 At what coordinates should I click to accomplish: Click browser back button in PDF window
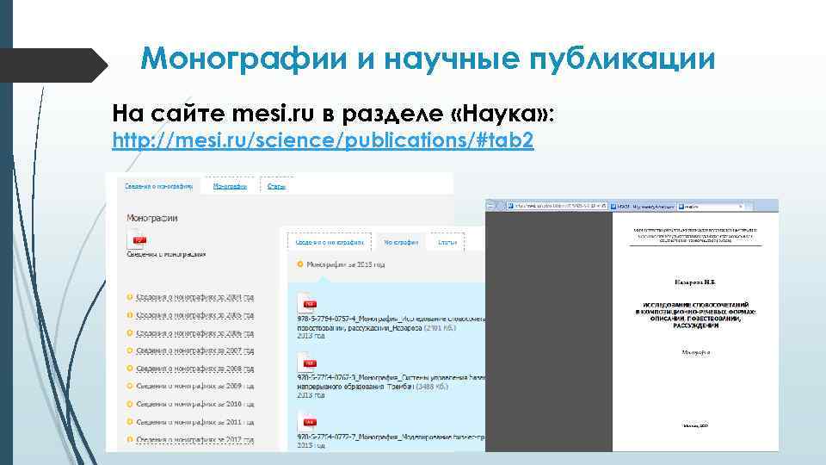click(x=491, y=206)
